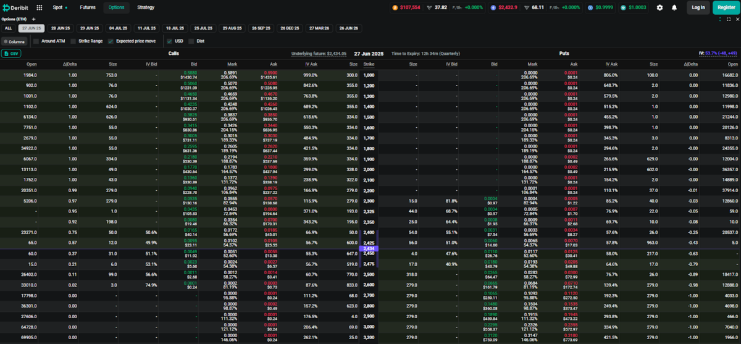Select the 29 AUG 25 expiry

232,28
